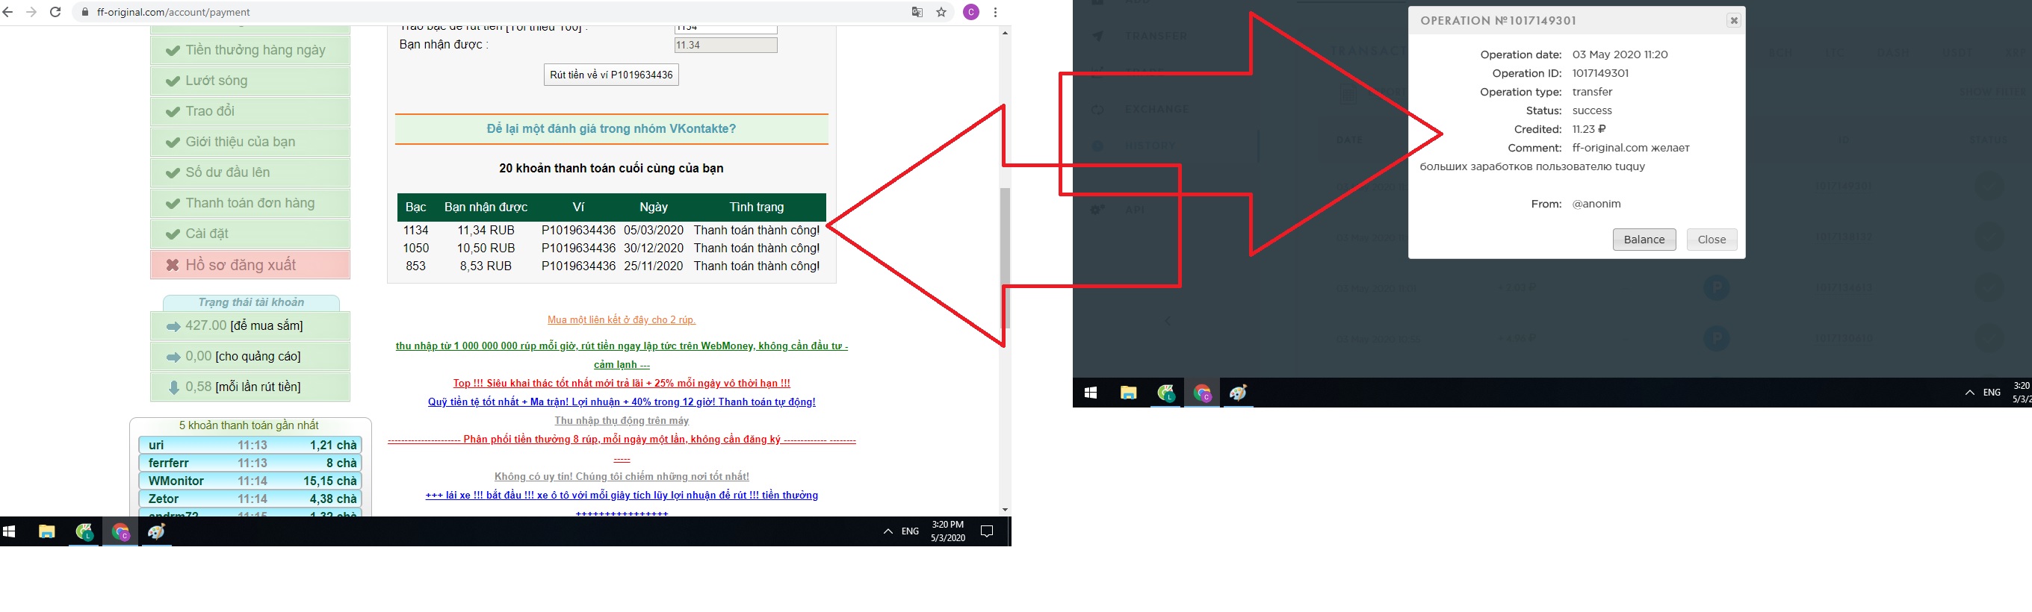Bookmark this page with the star icon
The image size is (2032, 612).
pyautogui.click(x=941, y=12)
